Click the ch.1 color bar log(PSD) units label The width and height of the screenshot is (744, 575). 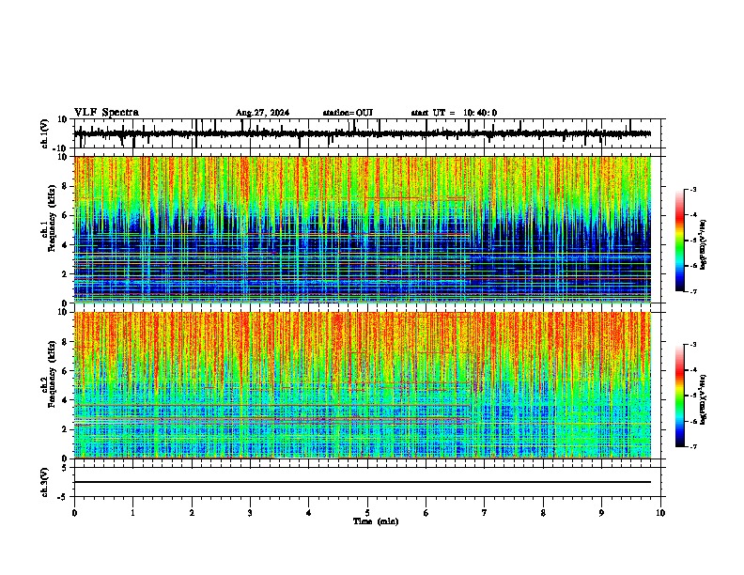704,244
